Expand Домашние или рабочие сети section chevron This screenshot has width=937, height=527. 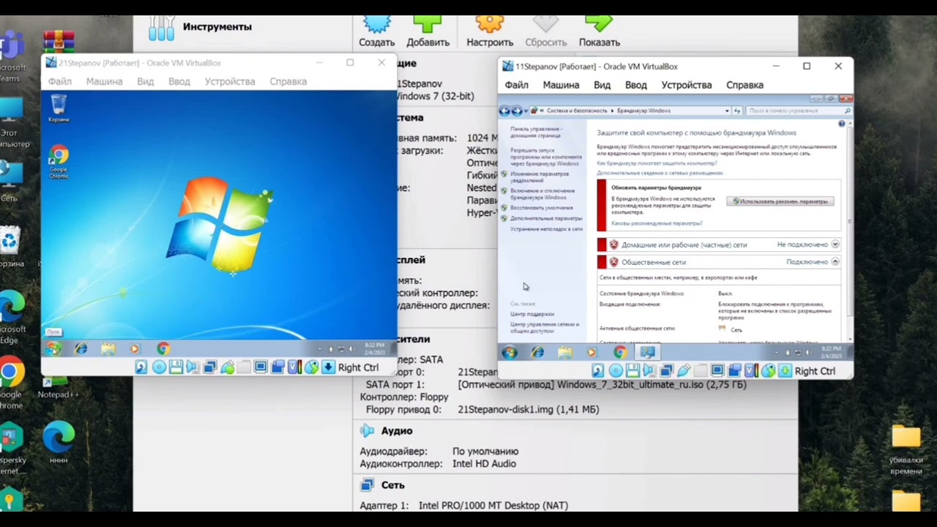coord(835,244)
